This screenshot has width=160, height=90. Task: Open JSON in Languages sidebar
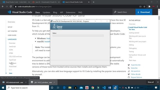[11, 50]
